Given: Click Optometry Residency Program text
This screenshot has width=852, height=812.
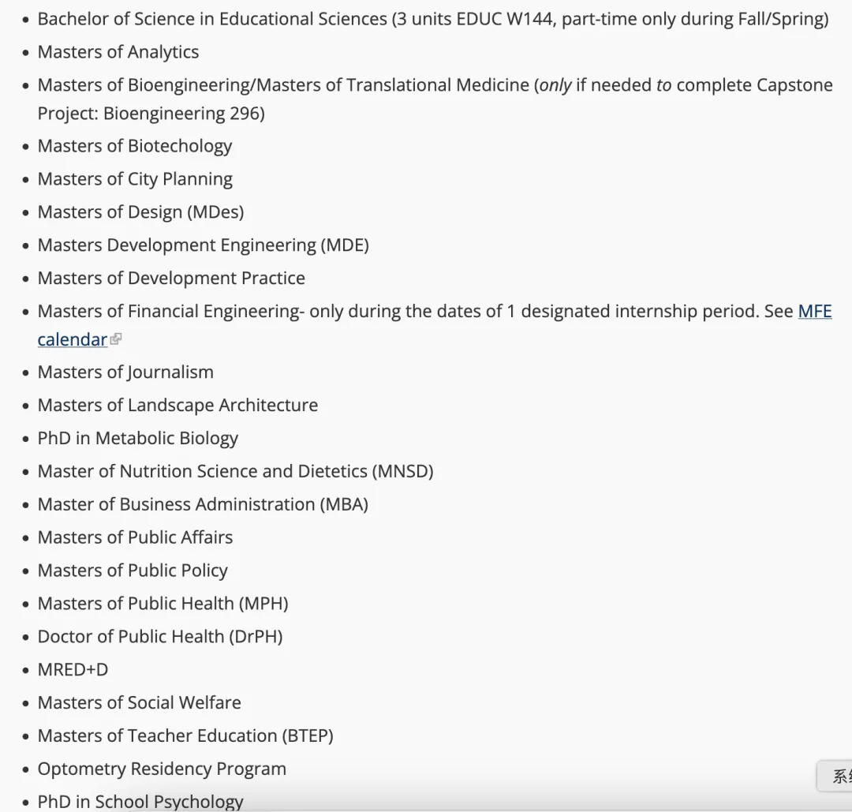Looking at the screenshot, I should [162, 769].
